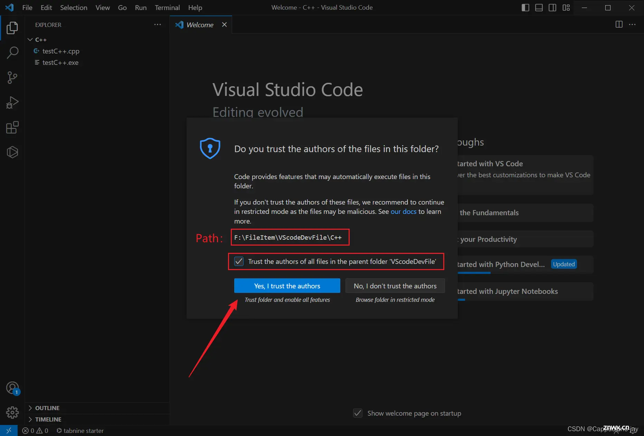Open the Run and Debug view icon
The height and width of the screenshot is (436, 644).
12,102
